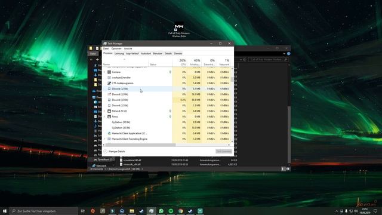Click the Task beenden button
The width and height of the screenshot is (382, 215).
(223, 151)
